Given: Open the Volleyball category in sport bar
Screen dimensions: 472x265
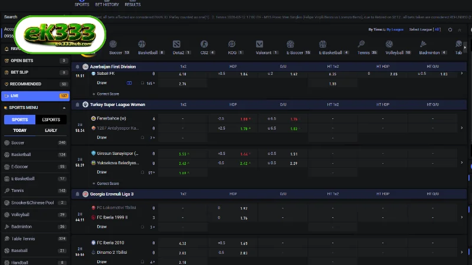Looking at the screenshot, I should click(x=398, y=48).
